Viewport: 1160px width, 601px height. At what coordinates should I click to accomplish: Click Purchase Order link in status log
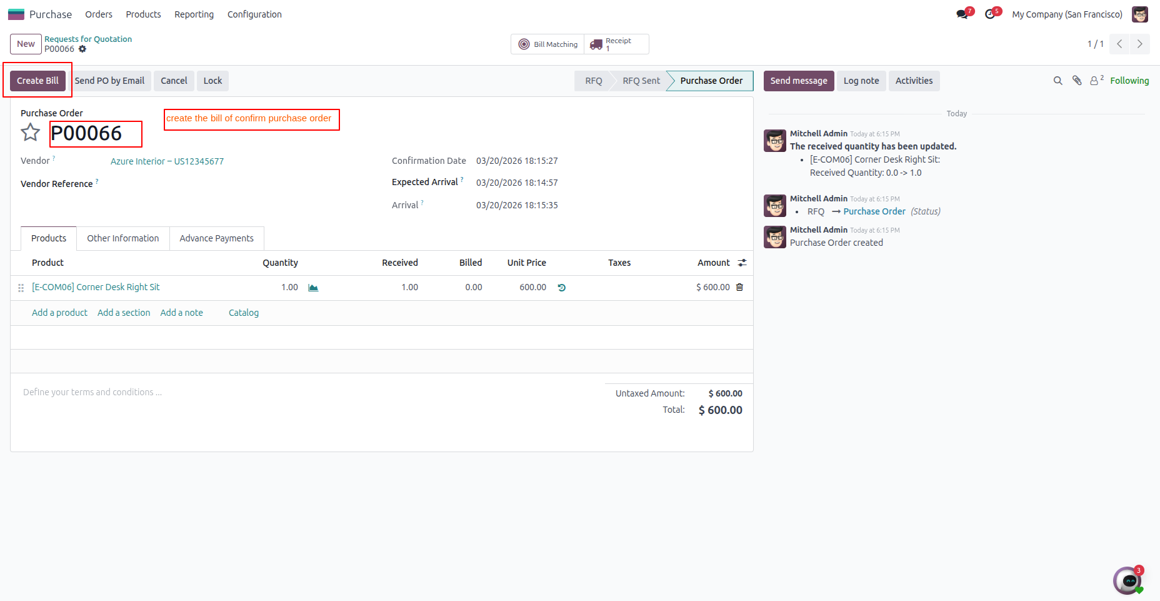(x=874, y=211)
